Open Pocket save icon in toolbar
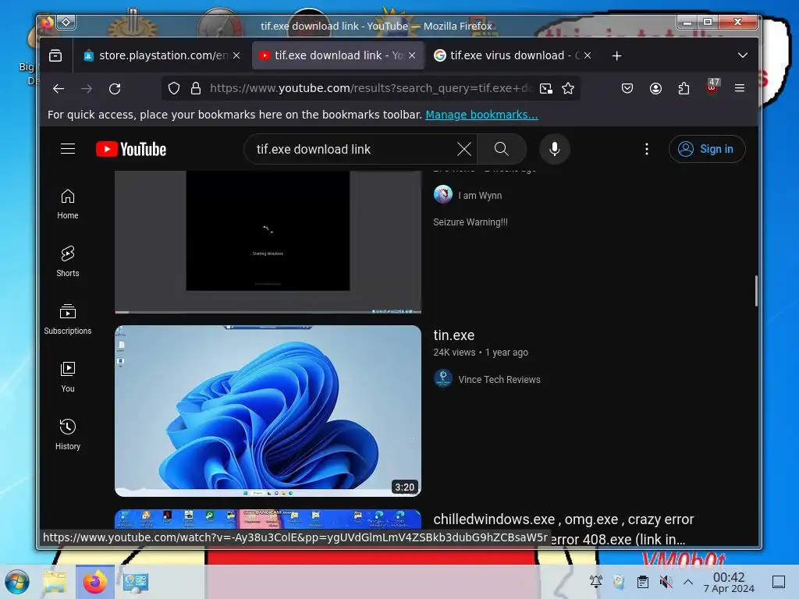The width and height of the screenshot is (799, 599). 627,89
